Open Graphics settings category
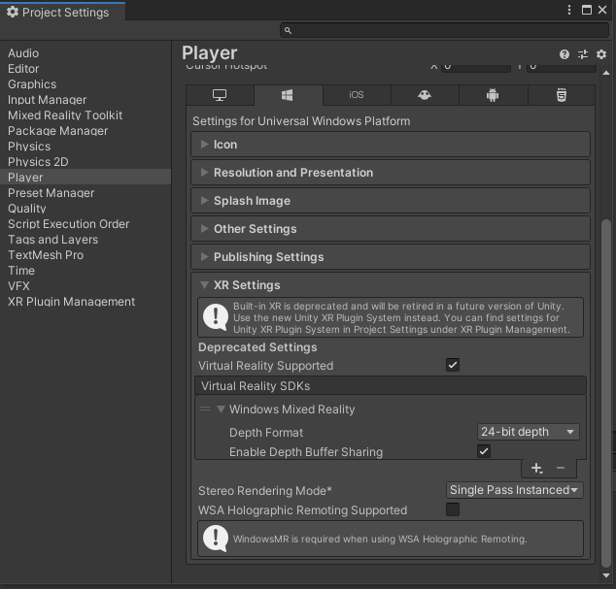Screen dimensions: 616x589 point(86,84)
